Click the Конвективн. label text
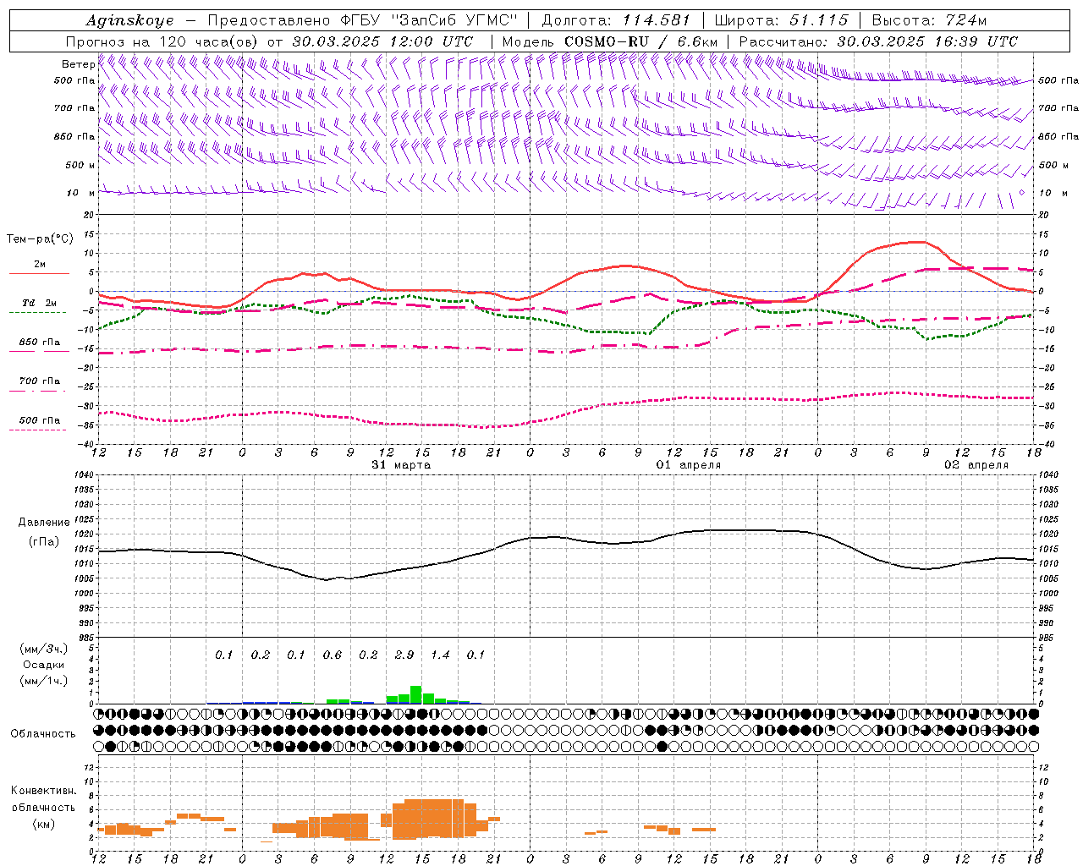1083x866 pixels. tap(43, 790)
